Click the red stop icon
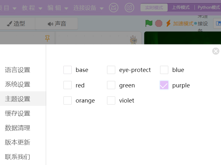The width and height of the screenshot is (221, 165). [x=159, y=23]
